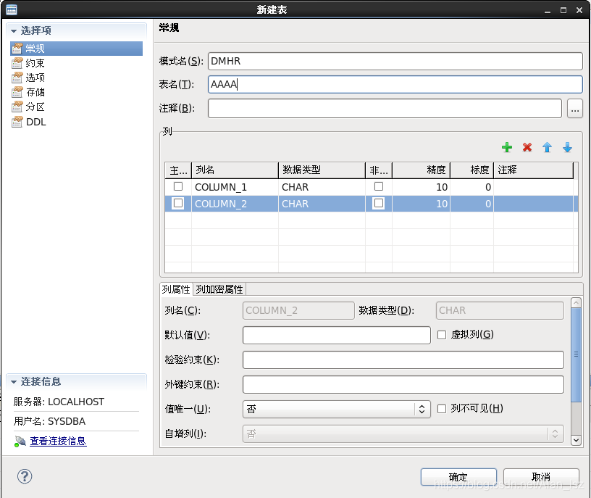Toggle primary key checkbox for COLUMN_2
This screenshot has width=591, height=498.
(178, 204)
